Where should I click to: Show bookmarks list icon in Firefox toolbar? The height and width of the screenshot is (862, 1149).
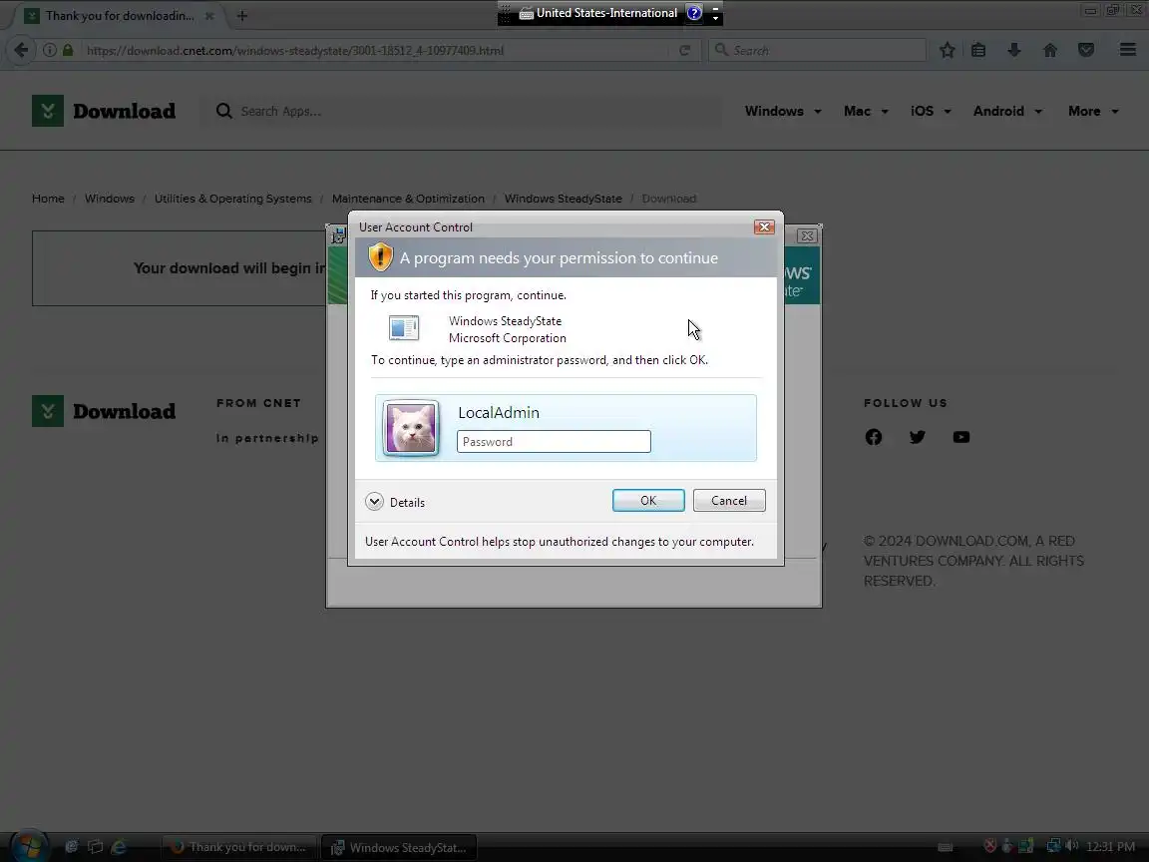tap(978, 50)
